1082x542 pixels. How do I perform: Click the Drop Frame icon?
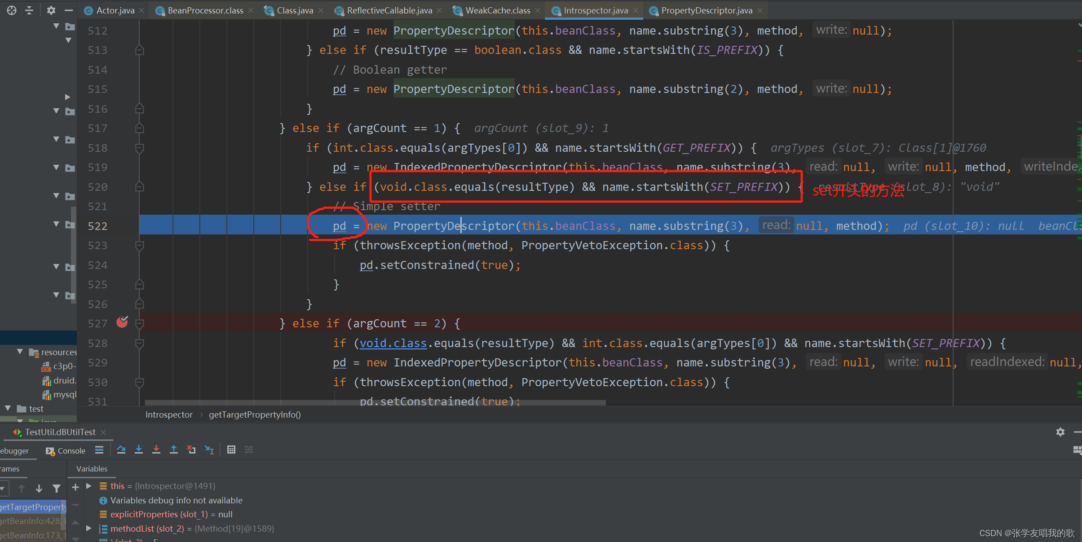pyautogui.click(x=191, y=449)
